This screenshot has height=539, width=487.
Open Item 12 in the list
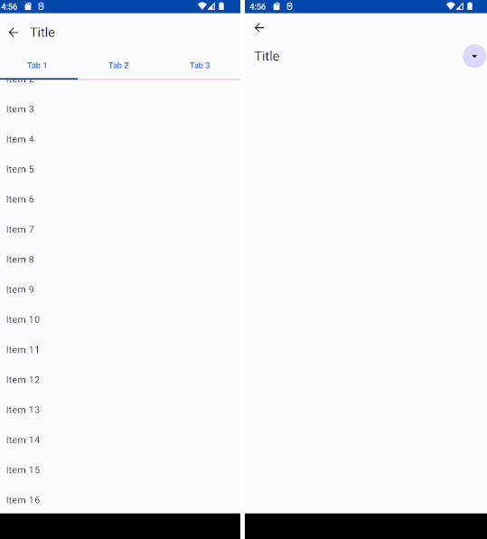[x=120, y=380]
